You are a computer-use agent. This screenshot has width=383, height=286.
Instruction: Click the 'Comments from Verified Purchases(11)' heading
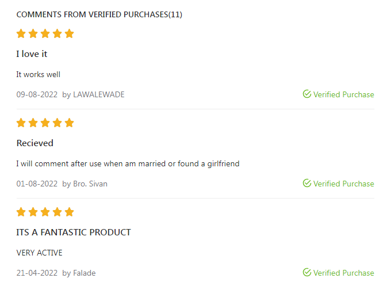(99, 14)
